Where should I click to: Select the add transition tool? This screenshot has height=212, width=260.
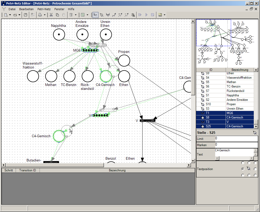coord(108,15)
